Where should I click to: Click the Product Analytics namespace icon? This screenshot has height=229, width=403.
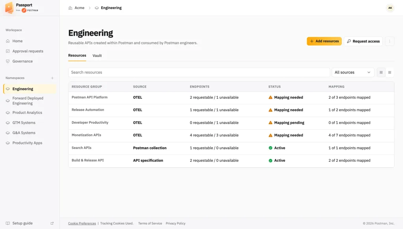point(8,113)
